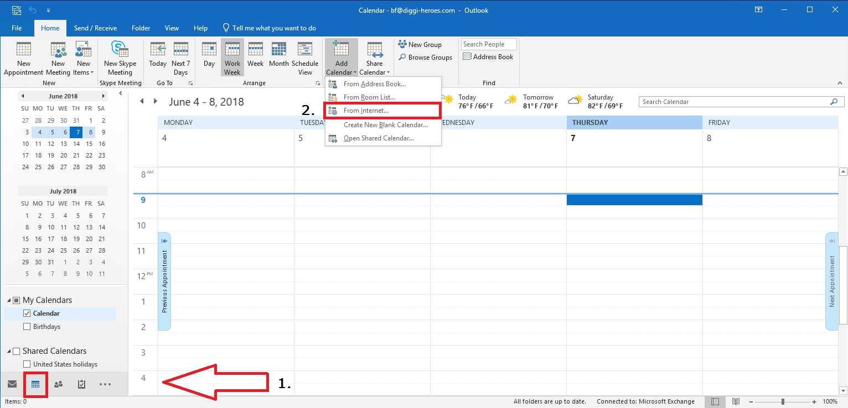Viewport: 848px width, 408px height.
Task: Open the File tab
Action: 17,28
